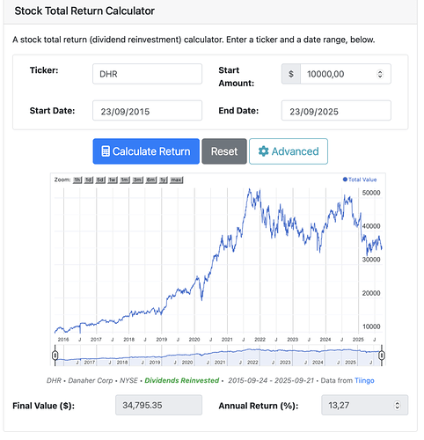Set chart zoom to 1y

click(x=164, y=180)
